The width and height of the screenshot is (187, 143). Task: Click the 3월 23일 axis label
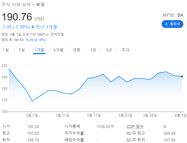[126, 115]
